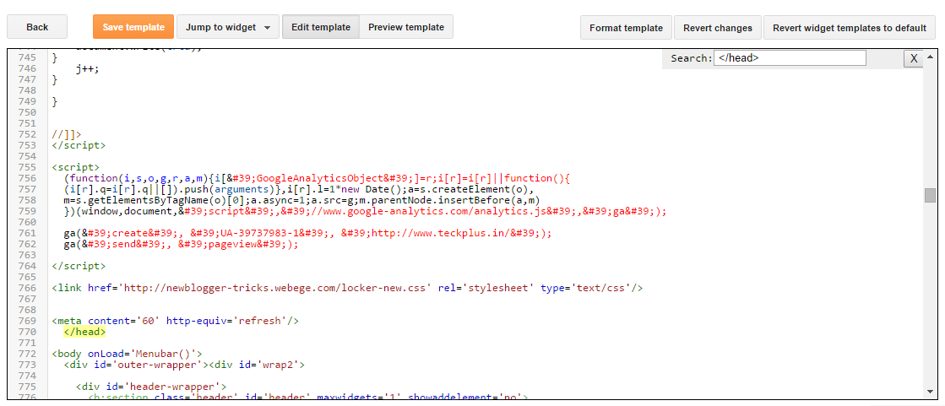Click the scroll down arrow of editor
Viewport: 945px width, 406px height.
pos(931,392)
